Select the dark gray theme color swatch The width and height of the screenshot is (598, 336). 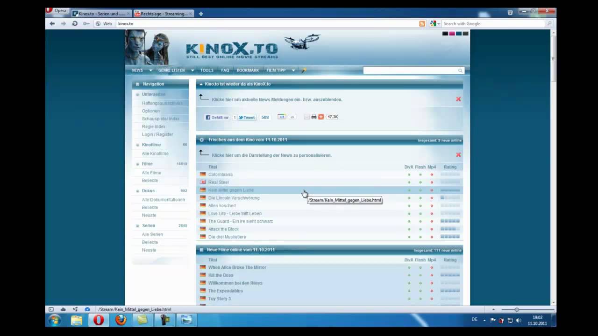(x=465, y=34)
